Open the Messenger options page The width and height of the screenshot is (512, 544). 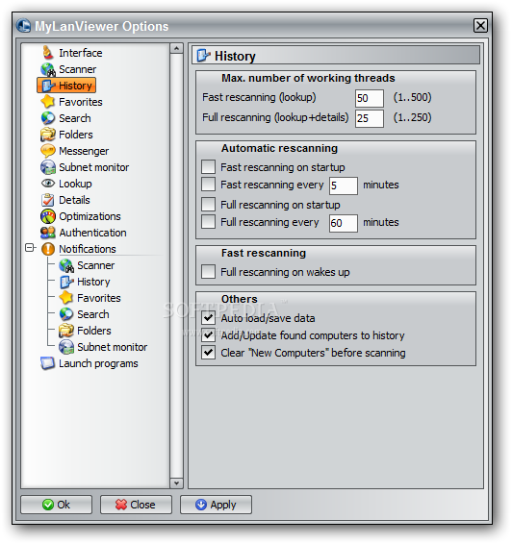point(84,151)
